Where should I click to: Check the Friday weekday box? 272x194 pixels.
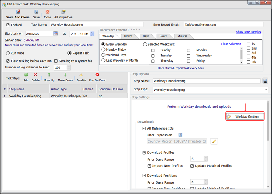[189, 61]
